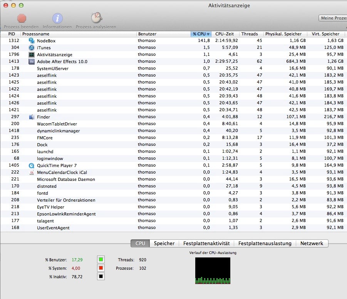
Task: Select the NodeBox app icon in list
Action: (32, 41)
